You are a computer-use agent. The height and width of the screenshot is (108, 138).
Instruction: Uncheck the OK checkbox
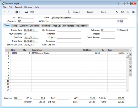point(118,21)
